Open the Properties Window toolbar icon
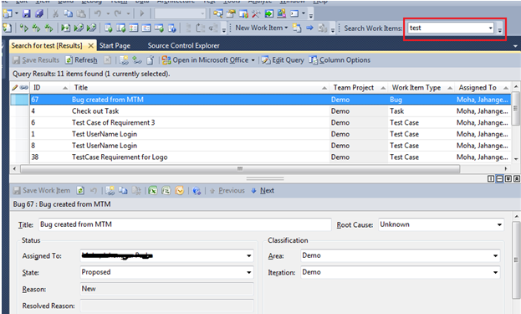Image resolution: width=521 pixels, height=314 pixels. (231, 13)
